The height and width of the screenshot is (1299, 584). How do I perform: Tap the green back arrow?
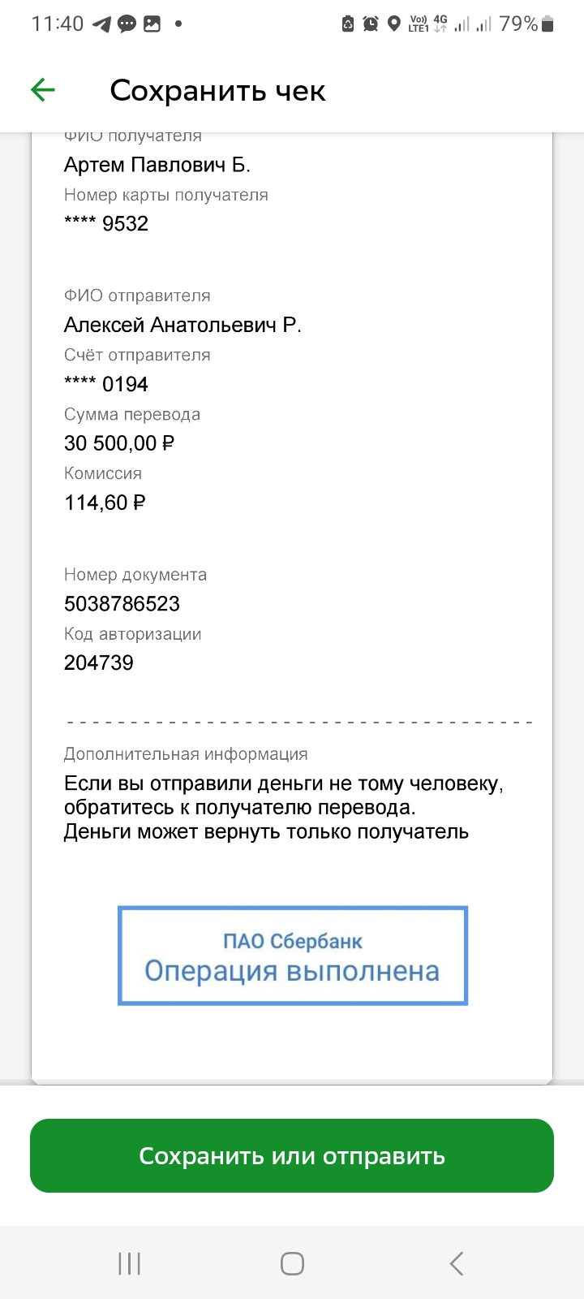pyautogui.click(x=43, y=90)
